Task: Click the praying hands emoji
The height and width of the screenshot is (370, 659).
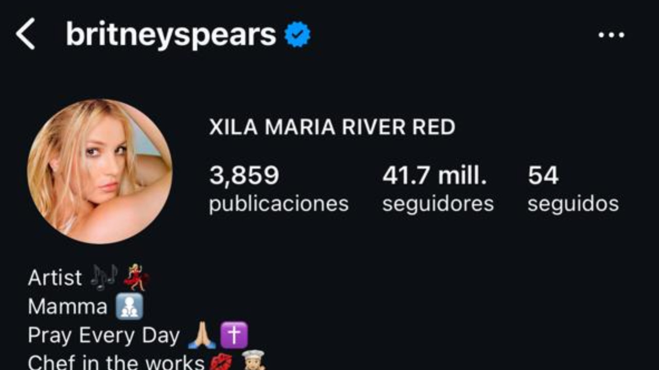Action: click(202, 336)
